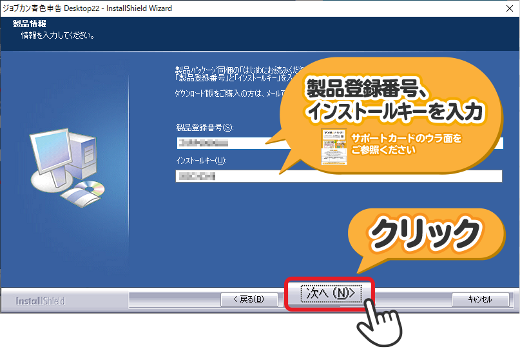Screen dimensions: 520x349
Task: Focus the インストールキー(U) input field
Action: 338,176
